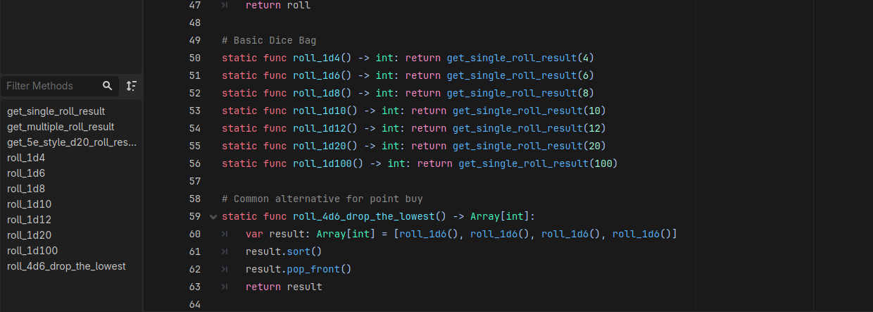Image resolution: width=873 pixels, height=312 pixels.
Task: Select get_multiple_roll_result in the methods list
Action: point(61,127)
